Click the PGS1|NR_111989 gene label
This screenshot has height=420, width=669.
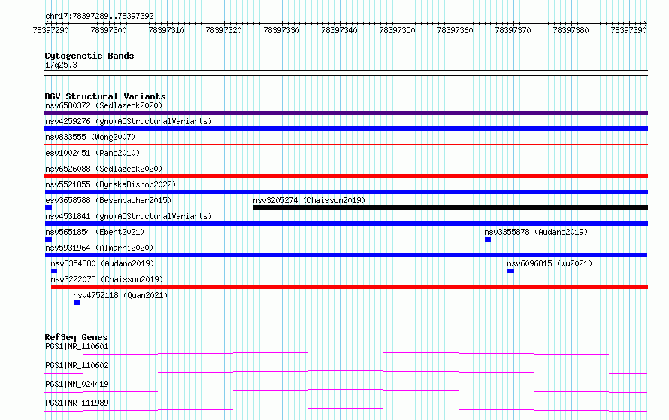[x=77, y=403]
